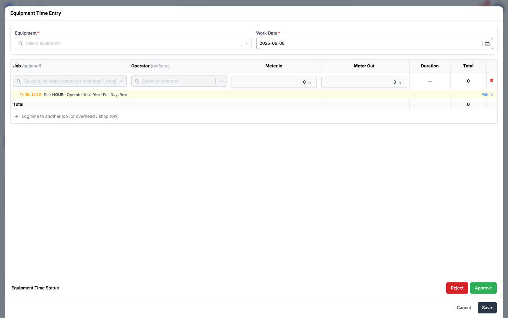This screenshot has width=508, height=324.
Task: Log time to another job link
Action: point(70,116)
